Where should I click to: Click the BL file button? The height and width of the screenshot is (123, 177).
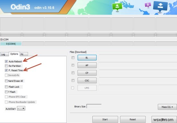click(x=87, y=58)
